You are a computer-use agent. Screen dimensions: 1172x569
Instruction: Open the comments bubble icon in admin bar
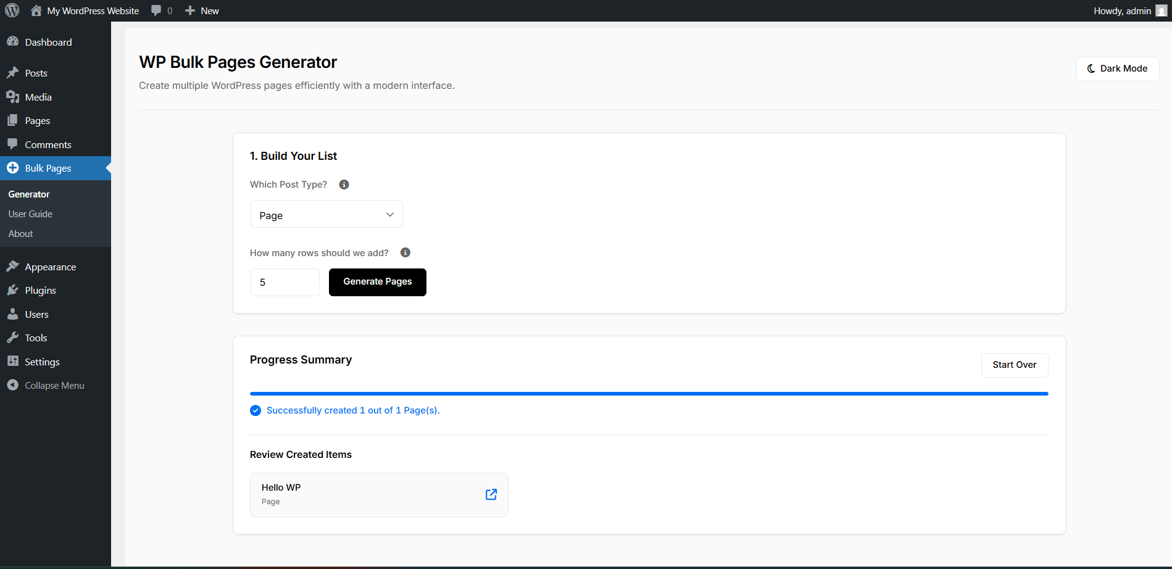tap(156, 10)
